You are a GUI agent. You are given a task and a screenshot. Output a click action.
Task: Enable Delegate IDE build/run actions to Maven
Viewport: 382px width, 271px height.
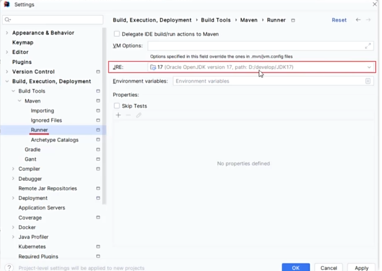pos(117,34)
